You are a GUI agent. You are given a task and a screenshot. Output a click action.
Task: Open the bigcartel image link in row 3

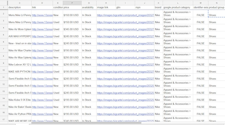pos(125,22)
